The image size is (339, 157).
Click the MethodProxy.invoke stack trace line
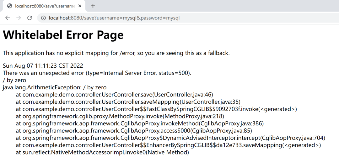(x=120, y=116)
